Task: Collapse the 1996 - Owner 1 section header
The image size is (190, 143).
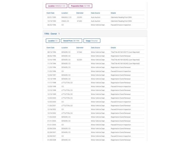Action: [95, 34]
